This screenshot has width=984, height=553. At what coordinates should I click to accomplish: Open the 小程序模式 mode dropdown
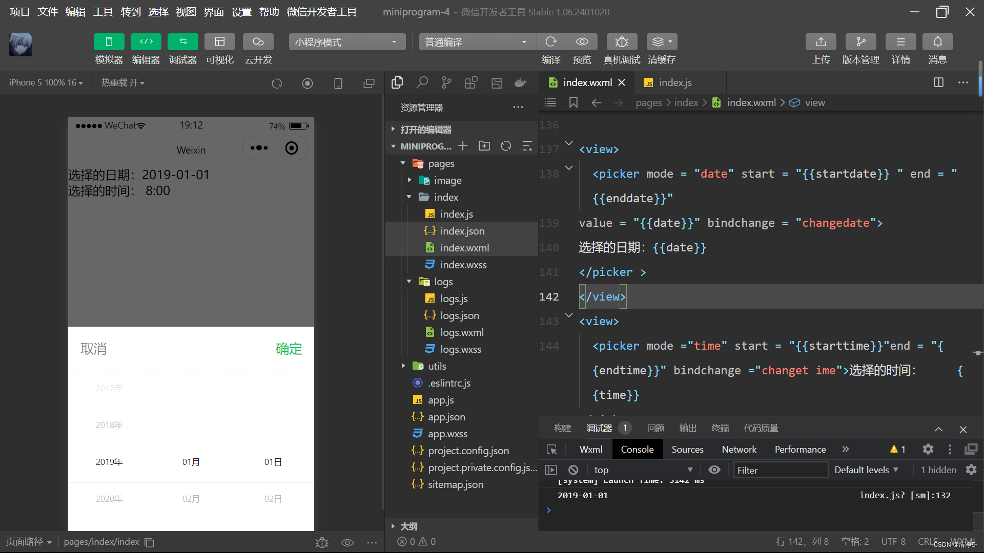pyautogui.click(x=346, y=42)
